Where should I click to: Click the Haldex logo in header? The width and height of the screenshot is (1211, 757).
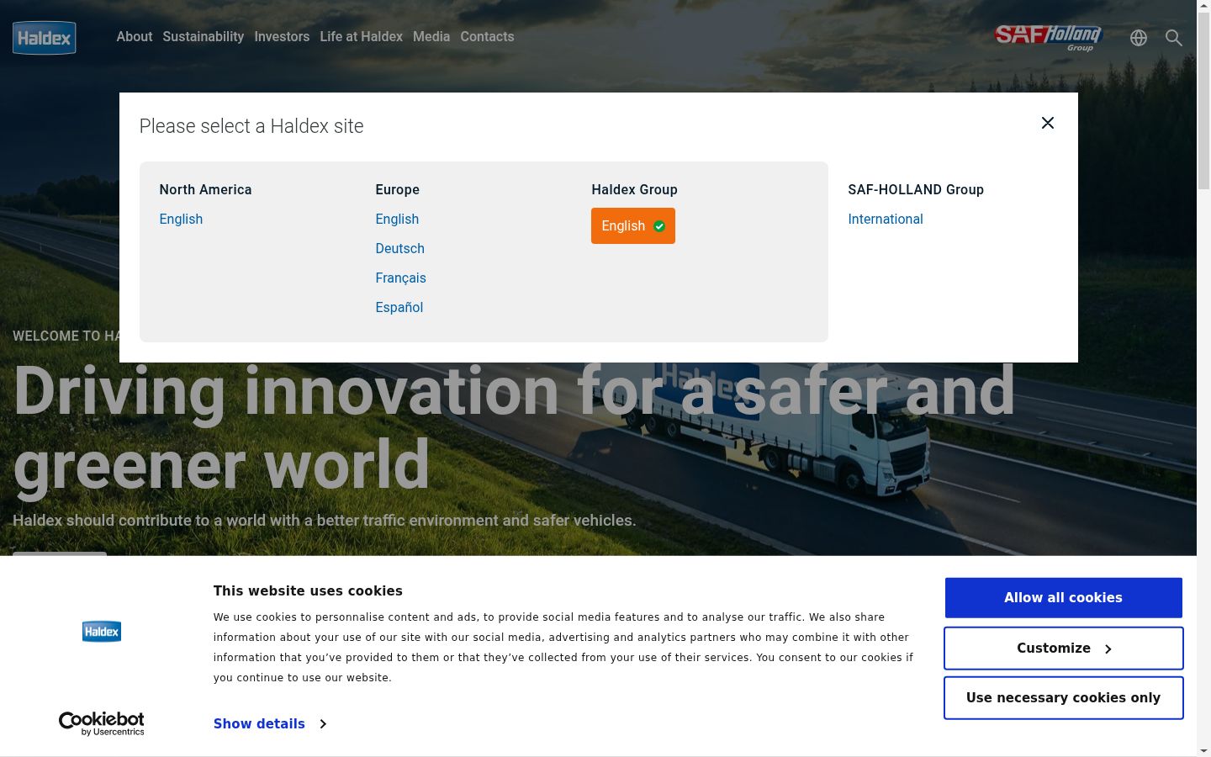coord(45,38)
